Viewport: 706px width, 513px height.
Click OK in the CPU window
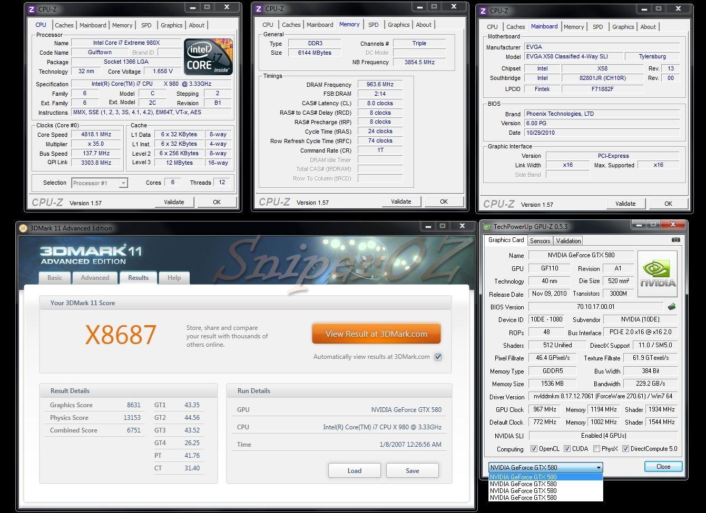click(x=217, y=202)
